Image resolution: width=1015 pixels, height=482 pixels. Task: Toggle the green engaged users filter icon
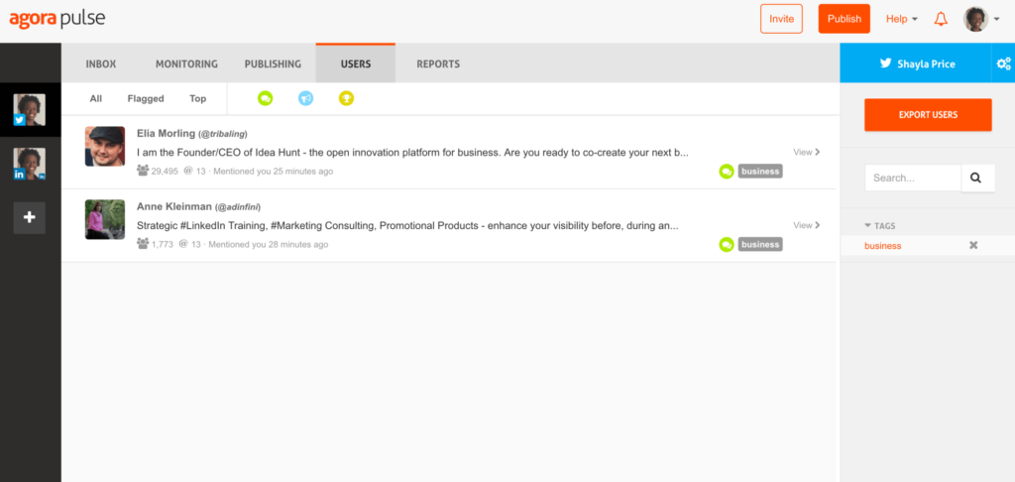[265, 98]
